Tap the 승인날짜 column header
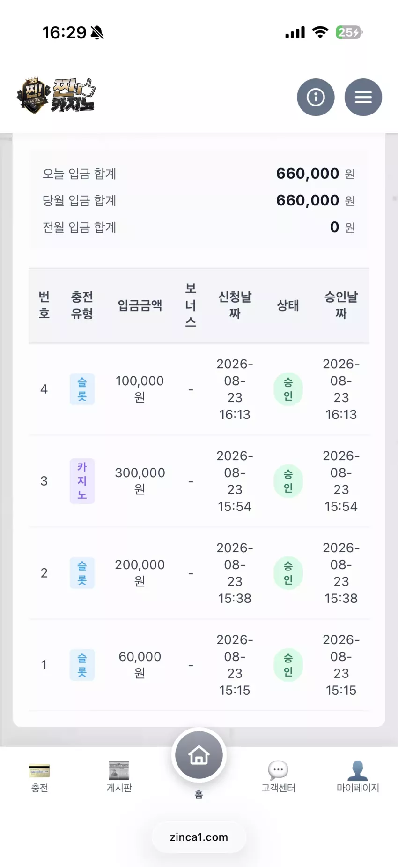Image resolution: width=398 pixels, height=867 pixels. tap(341, 305)
